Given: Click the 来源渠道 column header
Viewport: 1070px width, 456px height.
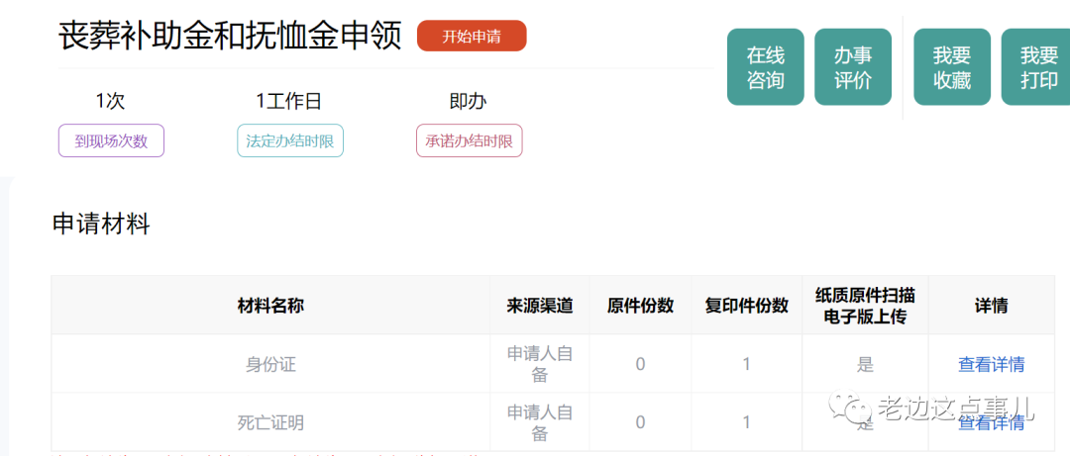Looking at the screenshot, I should (539, 306).
